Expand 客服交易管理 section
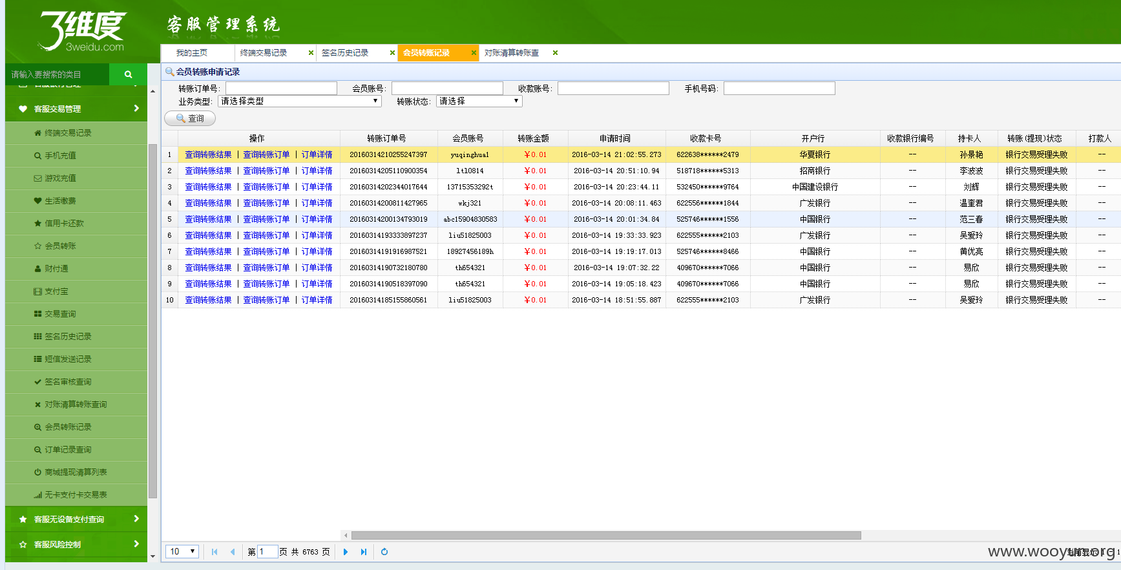1121x570 pixels. pyautogui.click(x=76, y=109)
